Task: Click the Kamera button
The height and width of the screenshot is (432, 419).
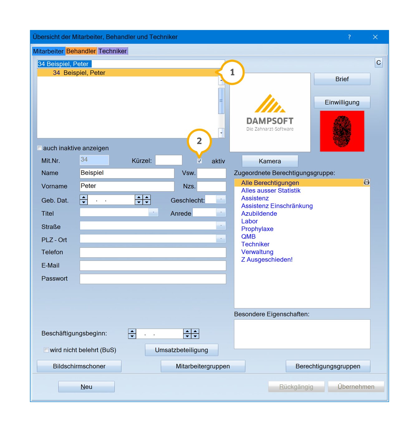Action: 270,161
